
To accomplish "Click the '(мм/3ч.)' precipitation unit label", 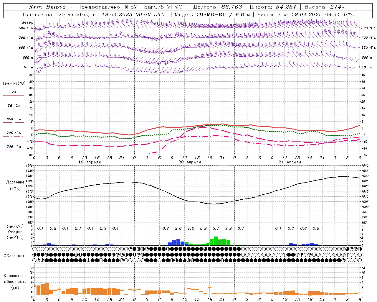I will point(15,226).
